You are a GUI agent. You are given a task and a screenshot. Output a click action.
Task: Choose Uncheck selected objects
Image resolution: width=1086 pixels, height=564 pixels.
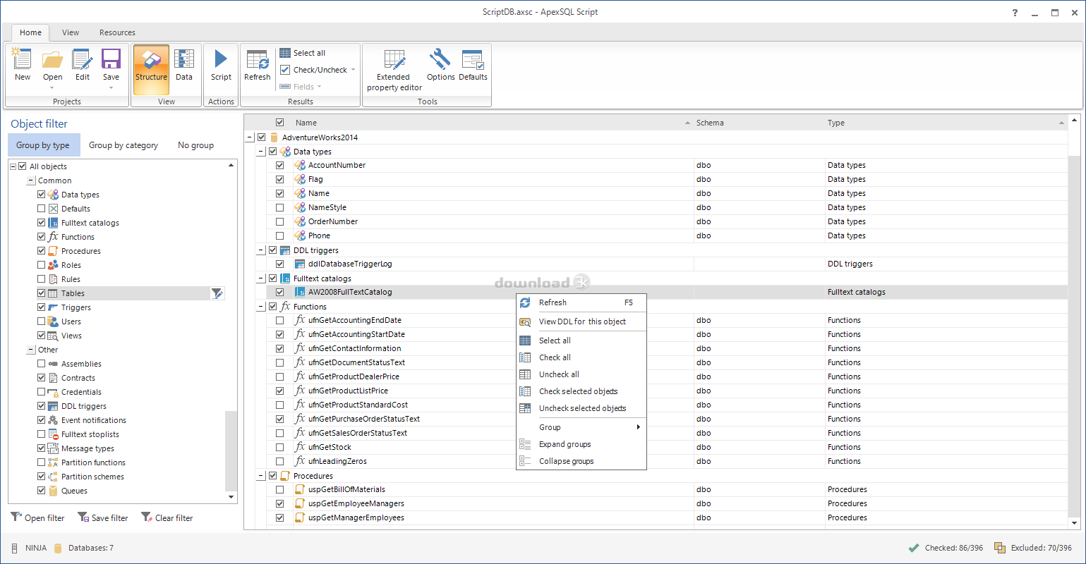pyautogui.click(x=581, y=408)
